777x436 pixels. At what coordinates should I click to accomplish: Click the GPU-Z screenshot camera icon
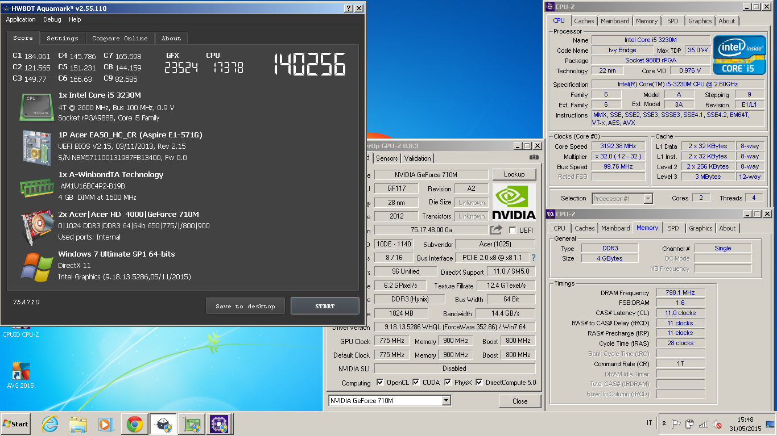[534, 157]
